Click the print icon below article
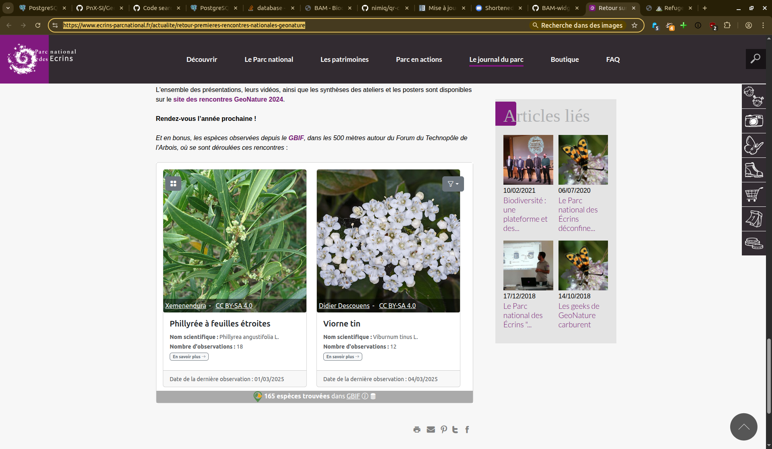The image size is (772, 449). point(417,430)
